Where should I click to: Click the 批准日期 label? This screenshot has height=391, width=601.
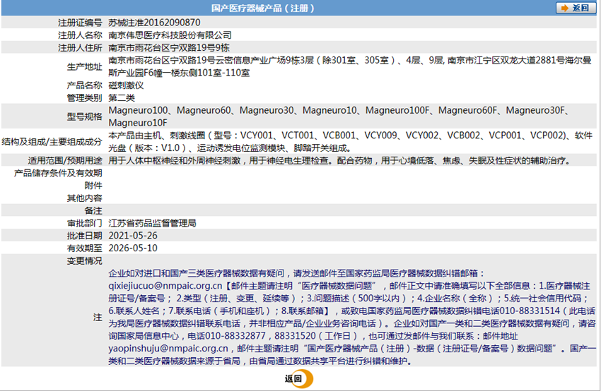click(84, 236)
